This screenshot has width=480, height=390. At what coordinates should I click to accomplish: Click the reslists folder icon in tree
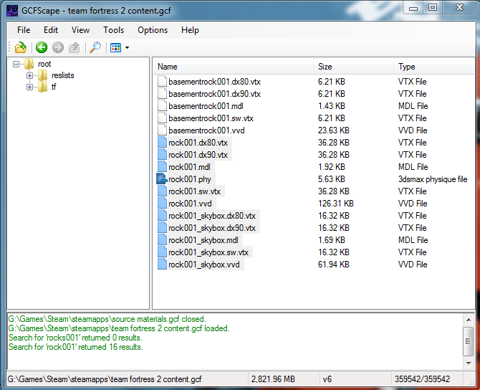[42, 75]
